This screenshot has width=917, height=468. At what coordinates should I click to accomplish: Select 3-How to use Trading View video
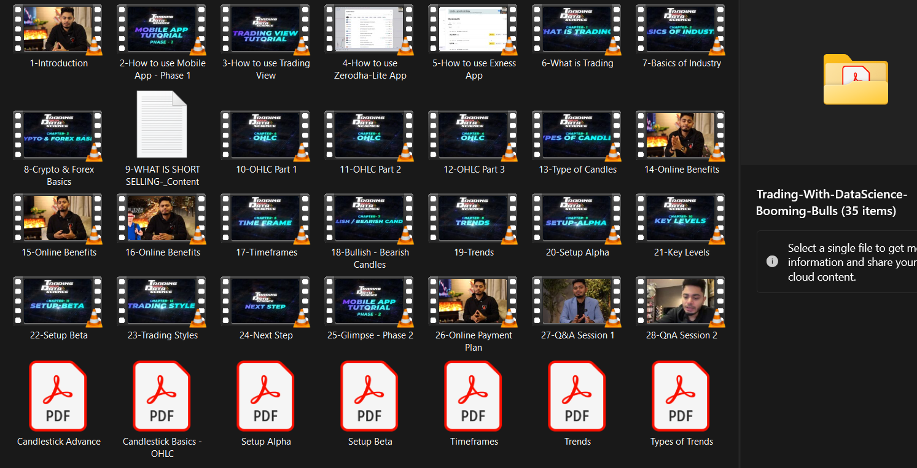(x=266, y=29)
